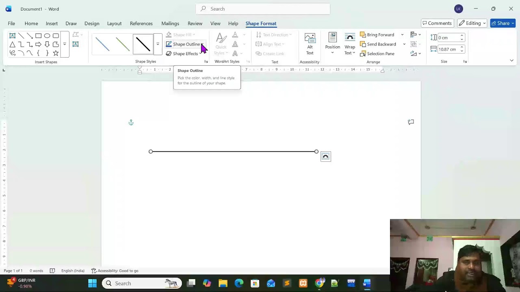Open the Editing mode dropdown
This screenshot has height=292, width=520.
click(x=472, y=23)
